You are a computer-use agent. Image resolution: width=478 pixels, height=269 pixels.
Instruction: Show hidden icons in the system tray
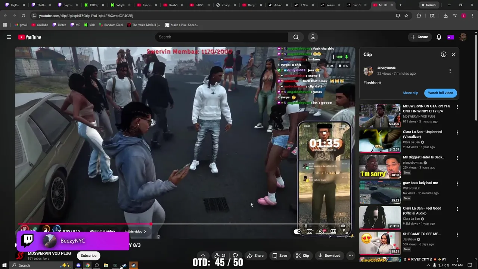tap(428, 265)
